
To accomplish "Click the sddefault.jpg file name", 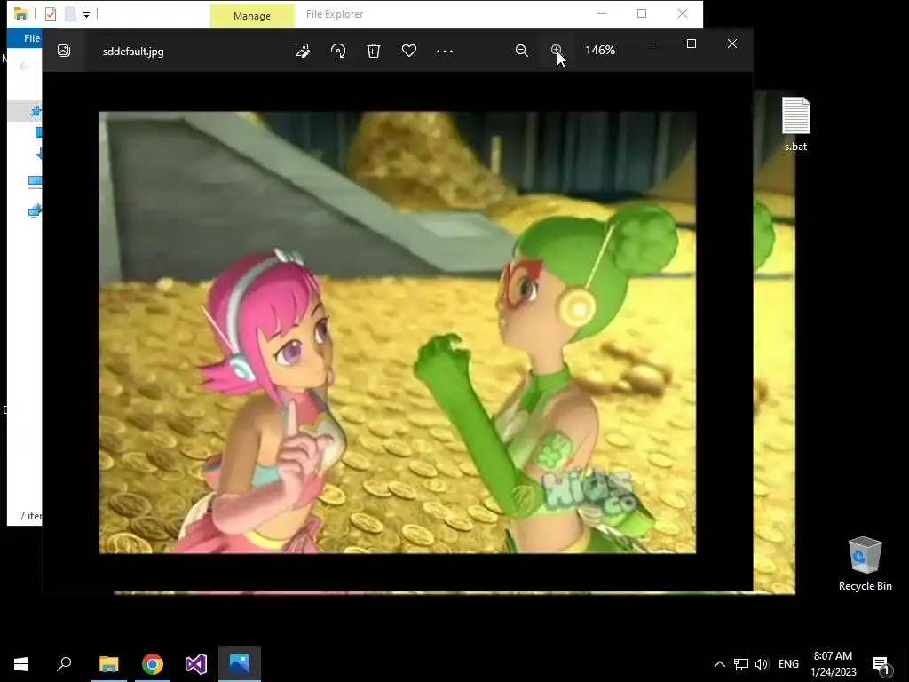I will (133, 51).
